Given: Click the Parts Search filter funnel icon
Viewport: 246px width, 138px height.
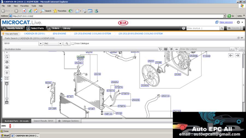Looking at the screenshot, I should click(242, 38).
